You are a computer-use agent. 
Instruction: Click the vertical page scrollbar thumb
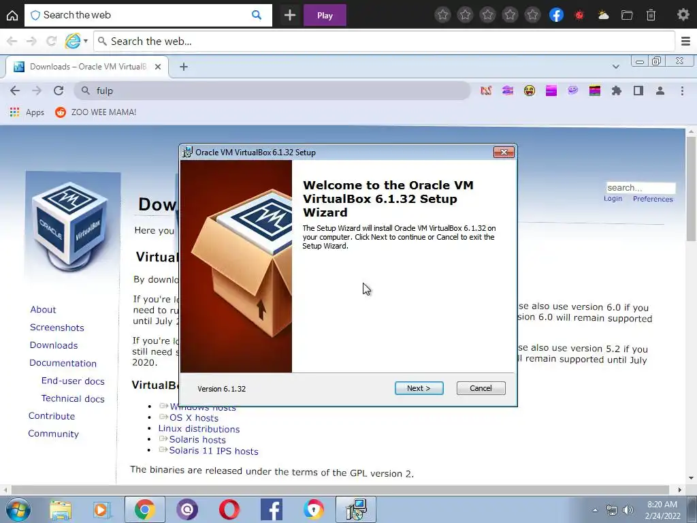(691, 189)
